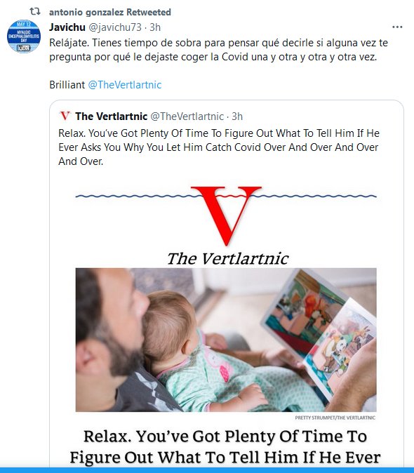Open the quoted tweet's English text
Screen dimensions: 414x473
pyautogui.click(x=219, y=147)
